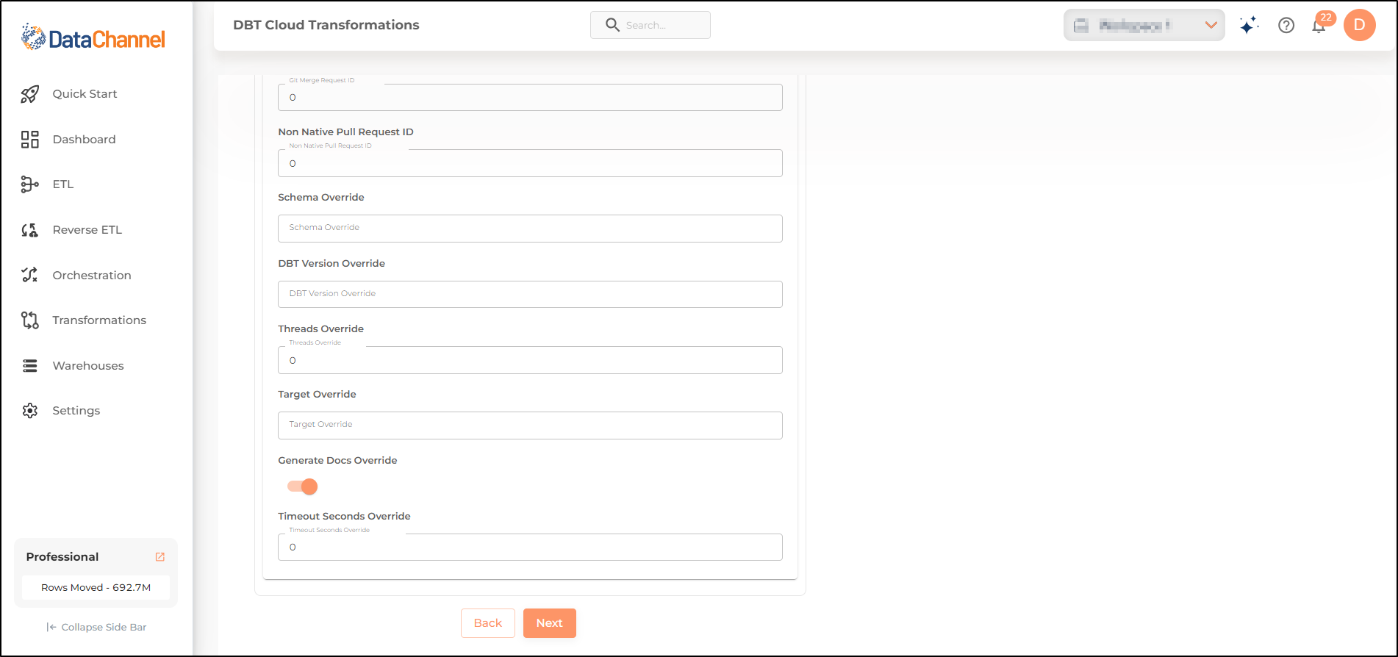This screenshot has height=657, width=1398.
Task: Open the ETL menu item
Action: coord(63,184)
